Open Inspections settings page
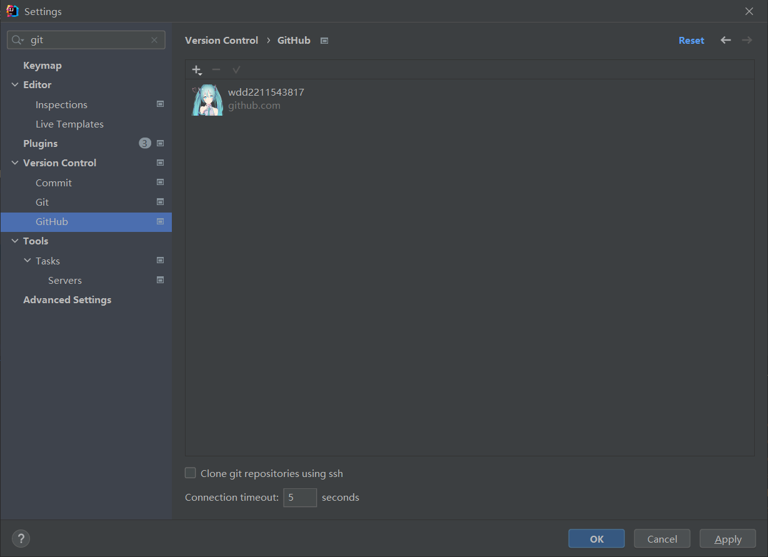 [x=61, y=104]
